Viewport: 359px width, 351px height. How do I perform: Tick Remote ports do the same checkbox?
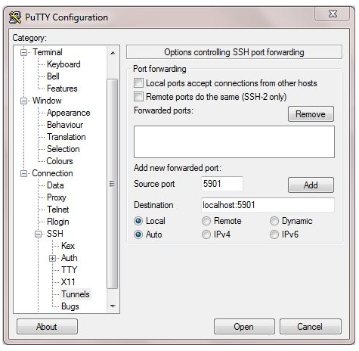click(x=138, y=96)
